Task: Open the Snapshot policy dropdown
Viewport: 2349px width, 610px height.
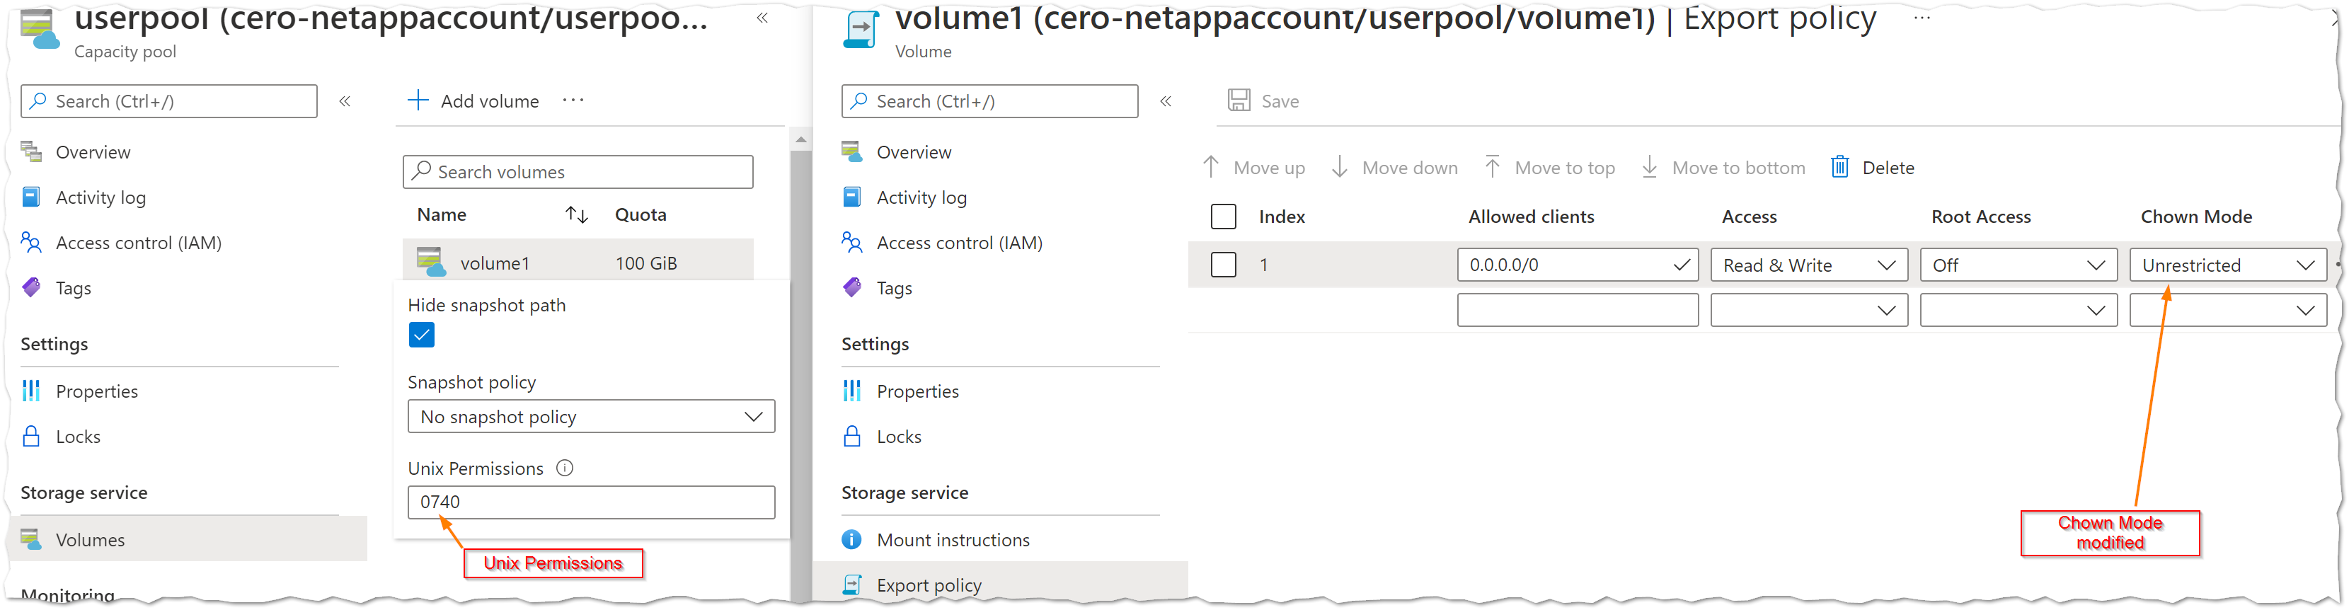Action: (591, 417)
